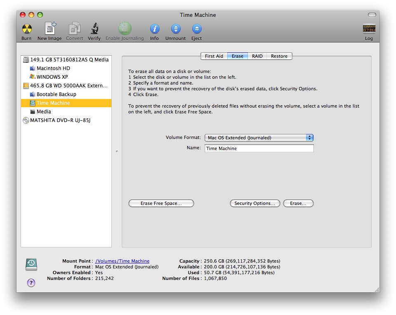Click the Time Machine volume icon at the bottom
The width and height of the screenshot is (396, 315).
point(31,264)
